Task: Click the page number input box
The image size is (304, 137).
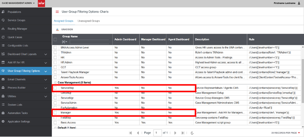Action: pos(157,133)
